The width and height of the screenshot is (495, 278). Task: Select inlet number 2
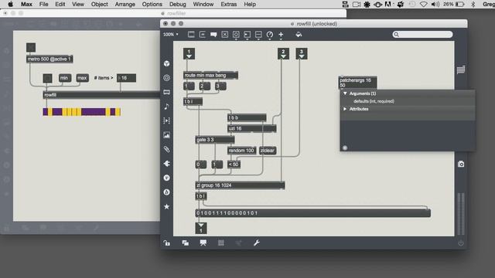tap(283, 53)
